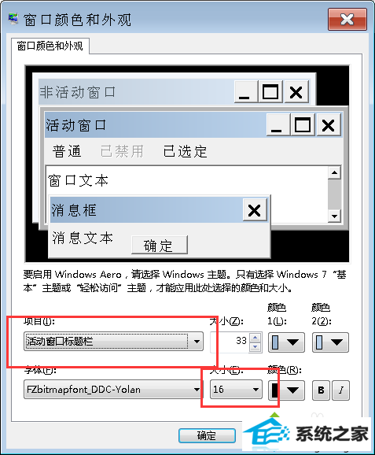Viewport: 375px width, 455px height.
Task: Click the preview scrollbar down arrow
Action: point(334,216)
